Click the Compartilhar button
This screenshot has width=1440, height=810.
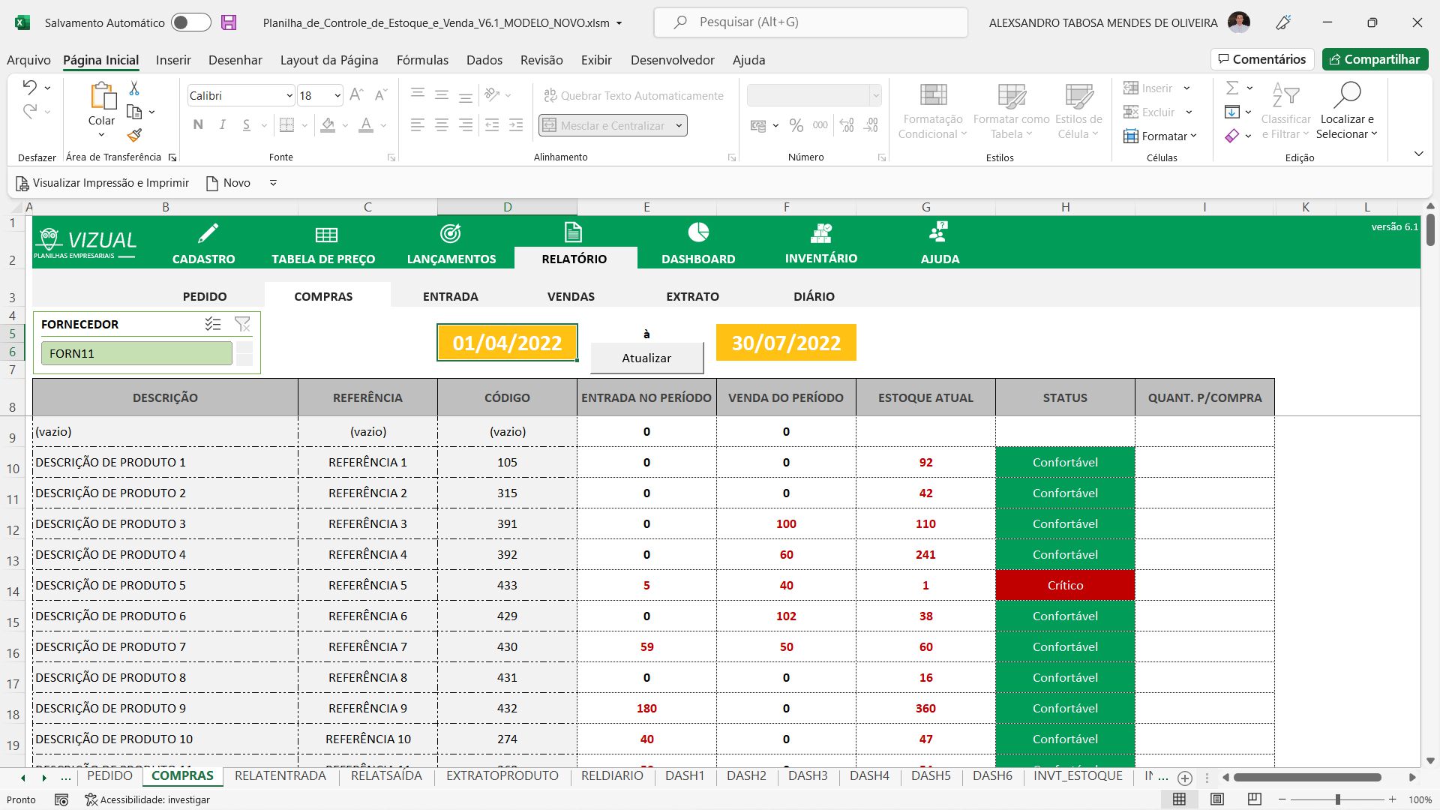(x=1375, y=59)
